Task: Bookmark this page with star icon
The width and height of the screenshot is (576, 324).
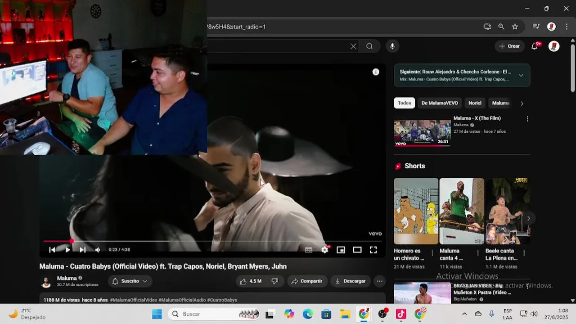Action: coord(515,27)
